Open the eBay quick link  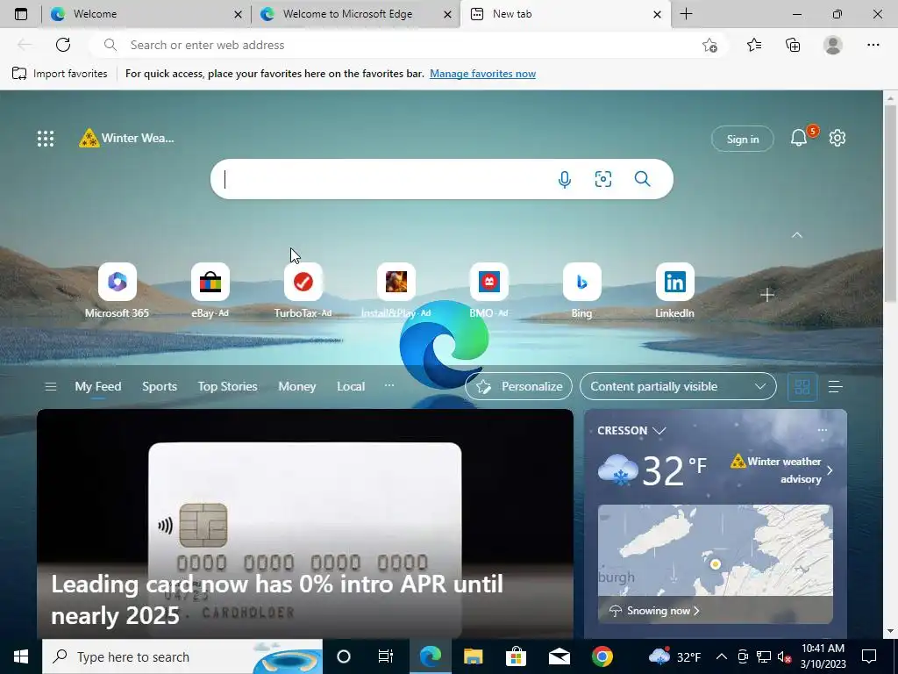[x=210, y=290]
